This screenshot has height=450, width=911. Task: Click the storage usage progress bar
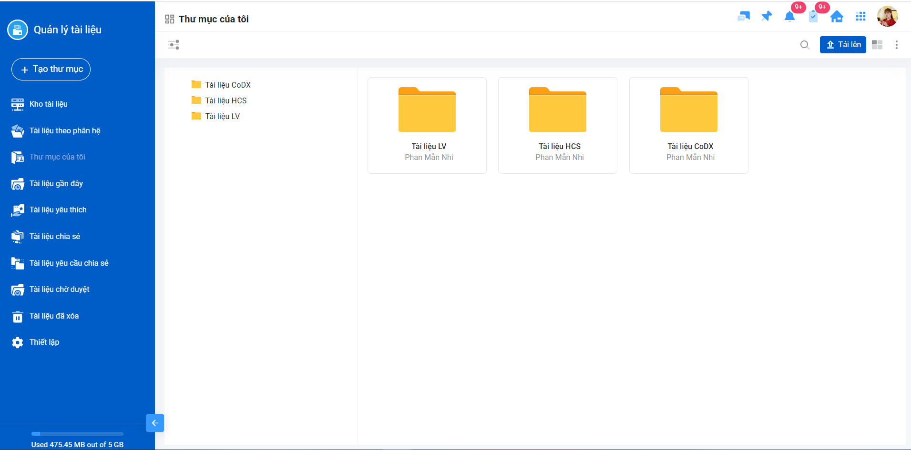[x=77, y=434]
